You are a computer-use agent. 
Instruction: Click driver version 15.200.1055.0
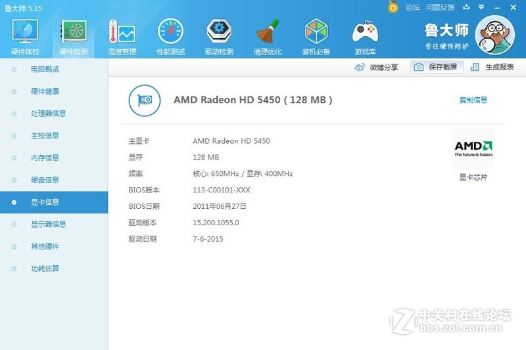click(216, 223)
